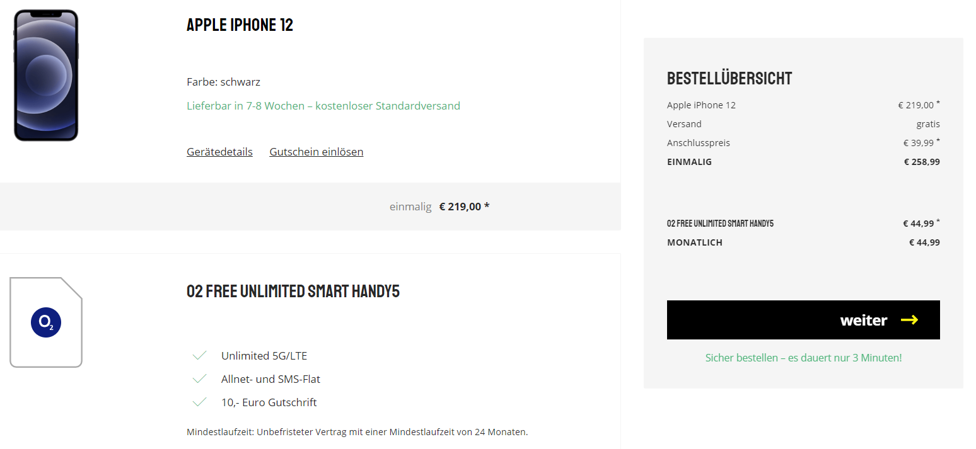Click the iPhone 12 product image
This screenshot has width=976, height=449.
[x=46, y=75]
